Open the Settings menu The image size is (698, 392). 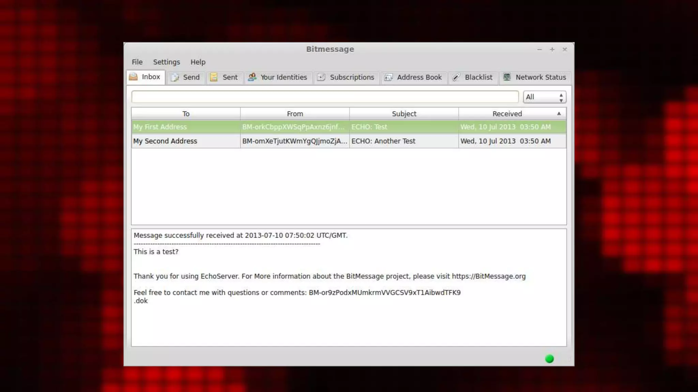click(166, 62)
